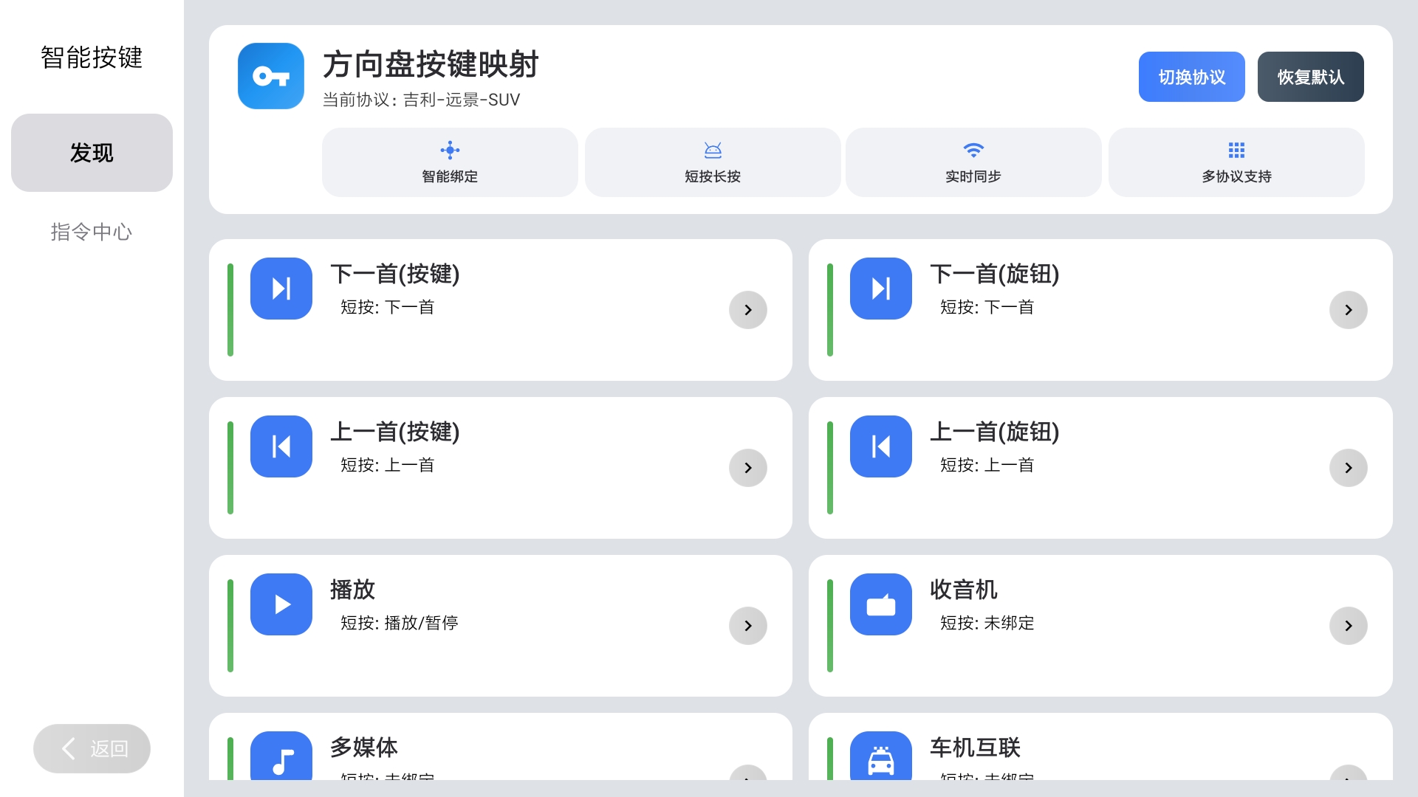Click the 实时同步 Wi-Fi sync icon
Screen dimensions: 1418x797
(974, 161)
